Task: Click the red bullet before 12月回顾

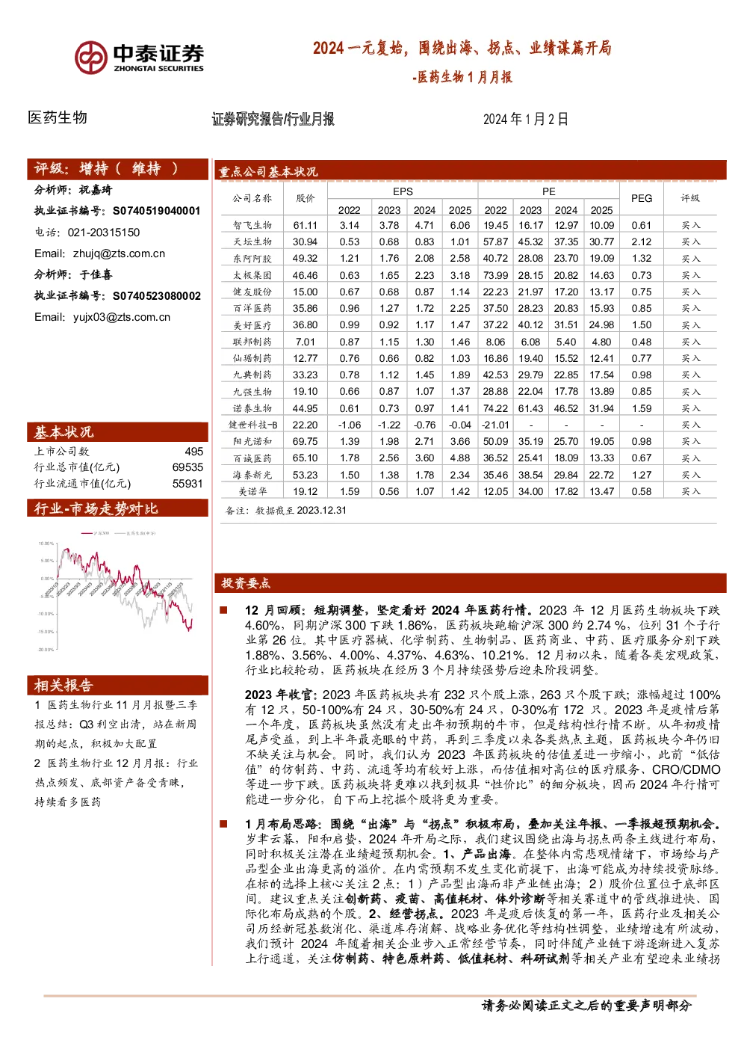Action: (x=223, y=610)
